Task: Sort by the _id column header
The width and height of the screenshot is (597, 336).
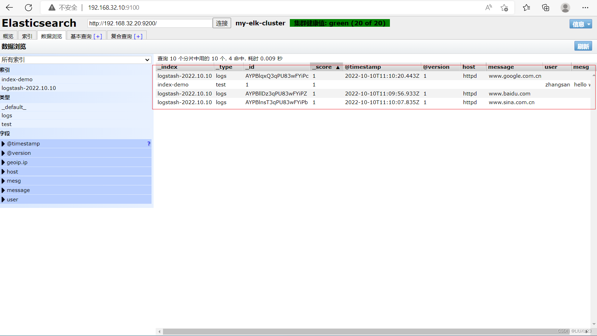Action: tap(276, 67)
